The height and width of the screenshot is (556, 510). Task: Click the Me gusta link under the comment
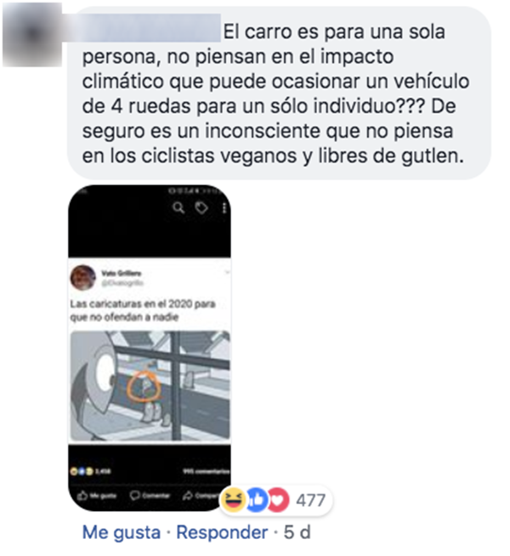(122, 532)
